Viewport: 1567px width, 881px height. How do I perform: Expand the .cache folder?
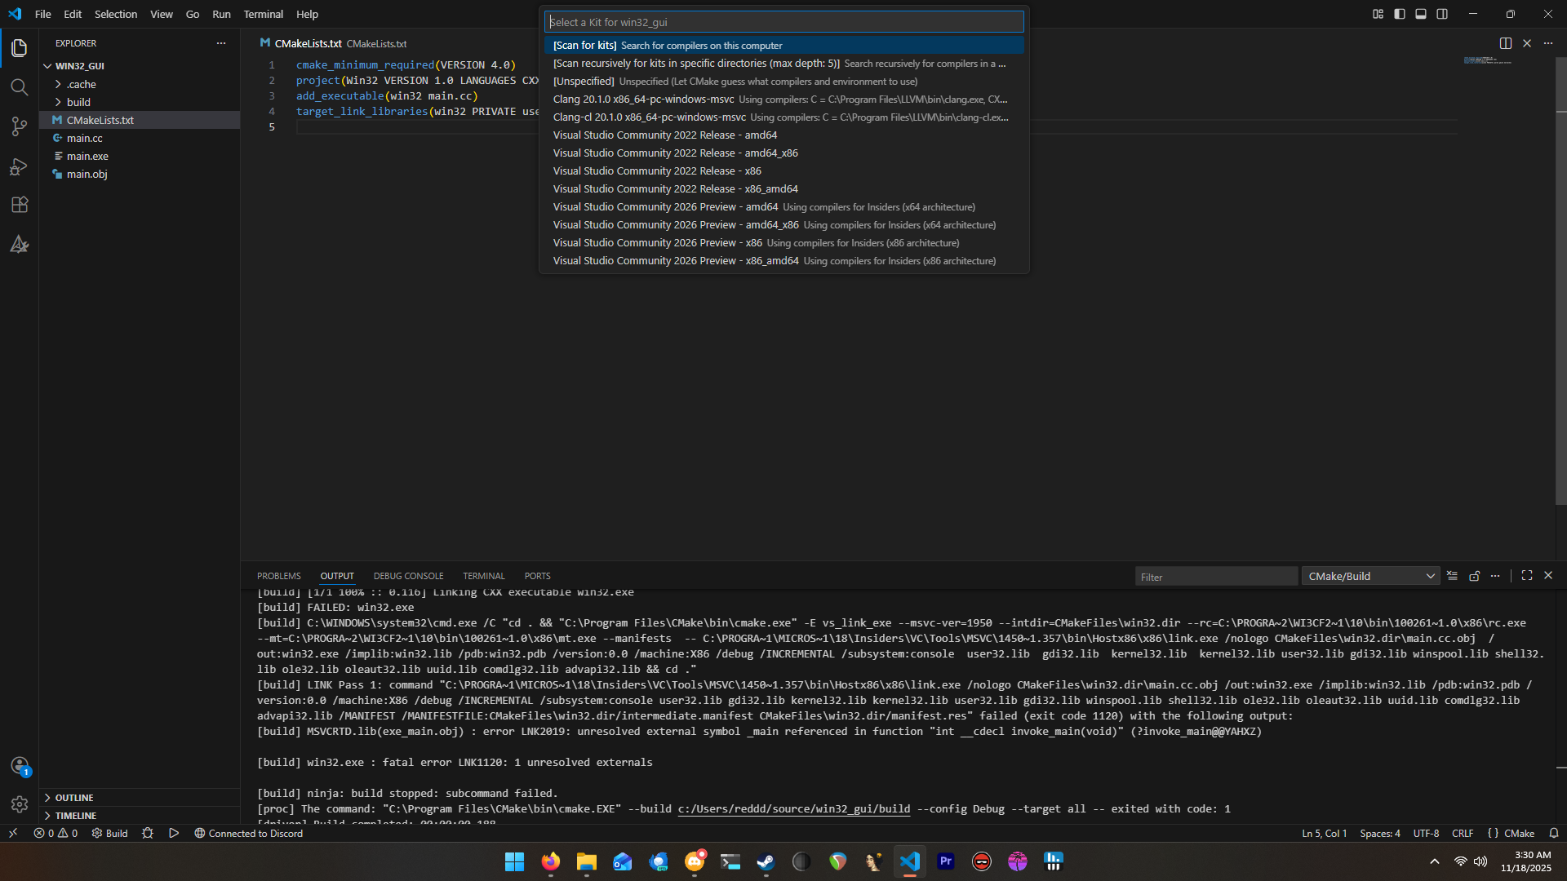pos(81,84)
